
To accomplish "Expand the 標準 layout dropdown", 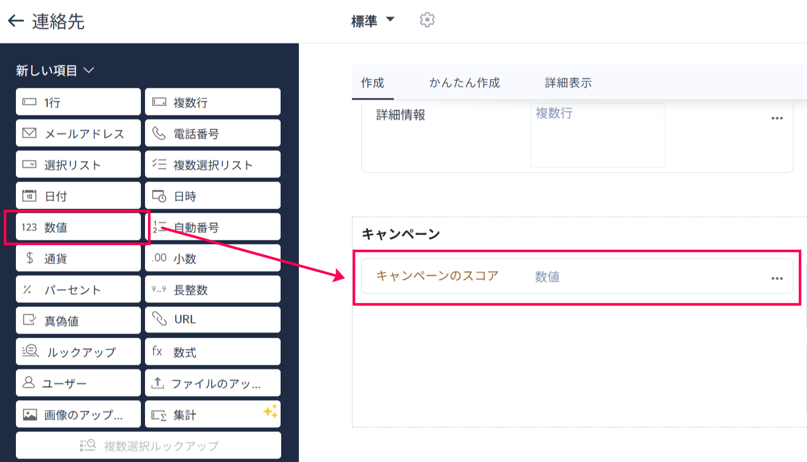I will (x=390, y=20).
